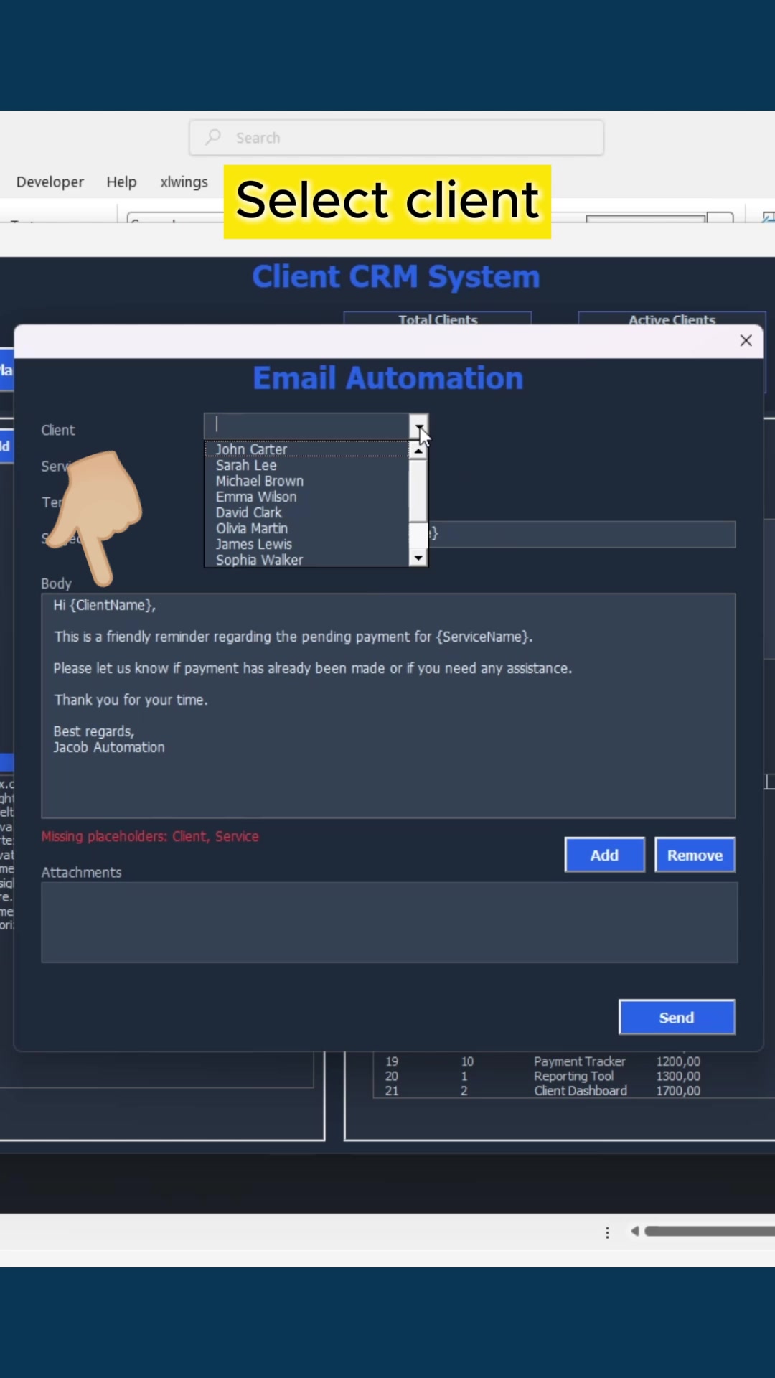Click the client list scroll-up arrow

(418, 451)
